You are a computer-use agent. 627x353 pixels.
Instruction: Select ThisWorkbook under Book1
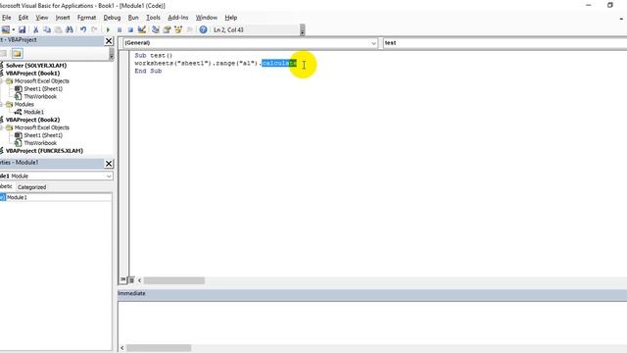coord(40,96)
